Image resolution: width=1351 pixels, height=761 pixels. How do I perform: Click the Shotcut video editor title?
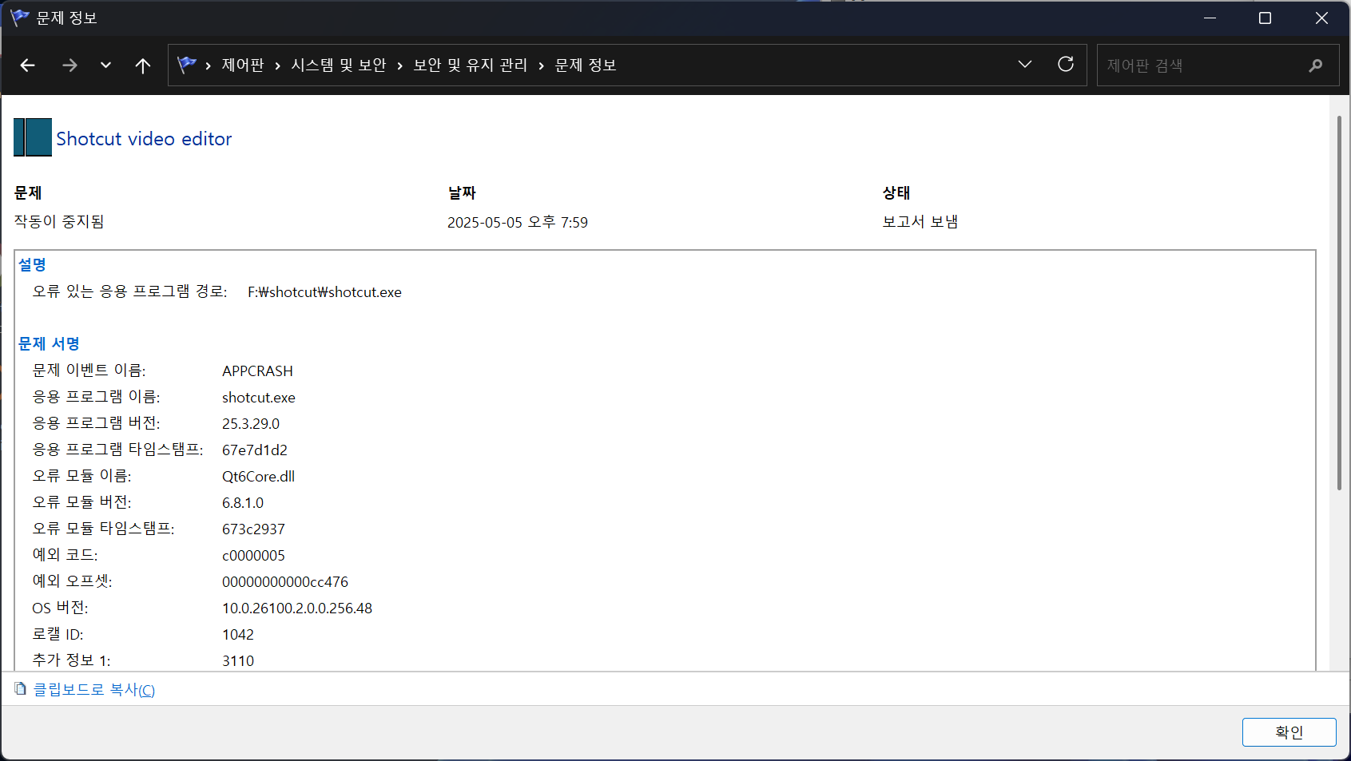(x=144, y=139)
